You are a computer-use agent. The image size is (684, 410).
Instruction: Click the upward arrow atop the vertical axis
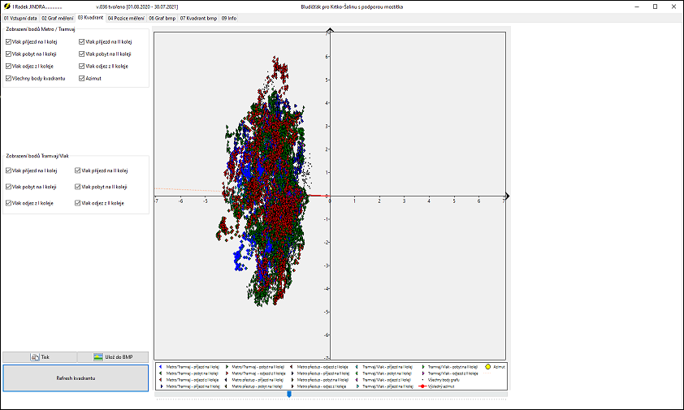pos(329,30)
